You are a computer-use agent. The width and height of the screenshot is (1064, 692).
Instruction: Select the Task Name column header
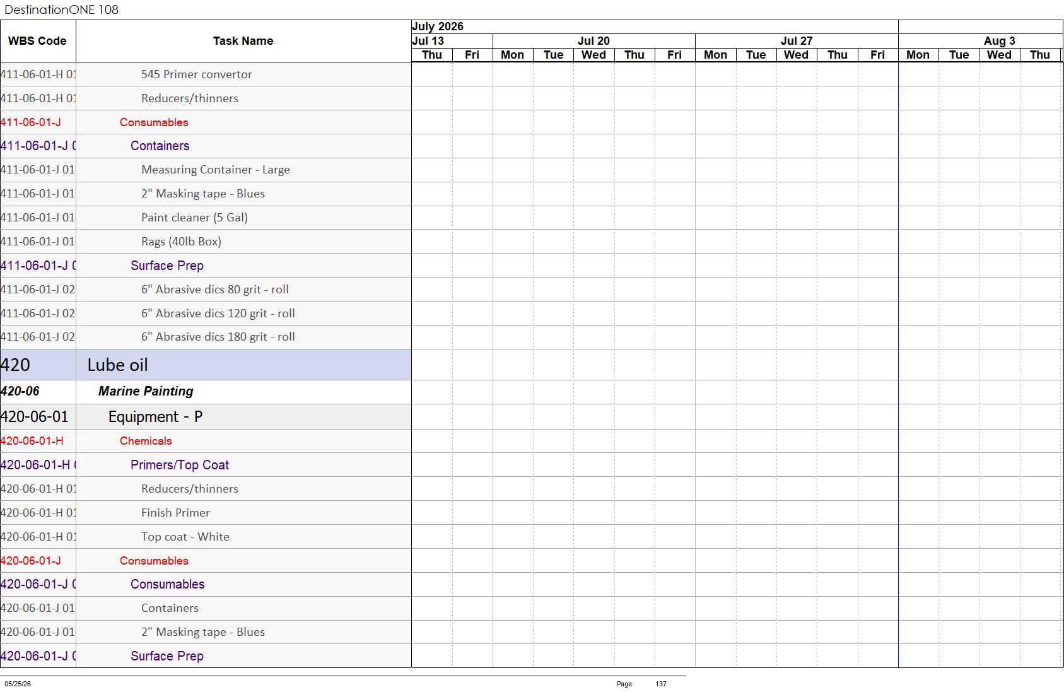(x=243, y=41)
